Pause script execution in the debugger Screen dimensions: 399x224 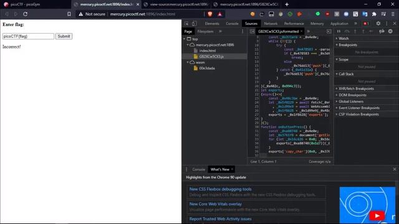tap(339, 31)
